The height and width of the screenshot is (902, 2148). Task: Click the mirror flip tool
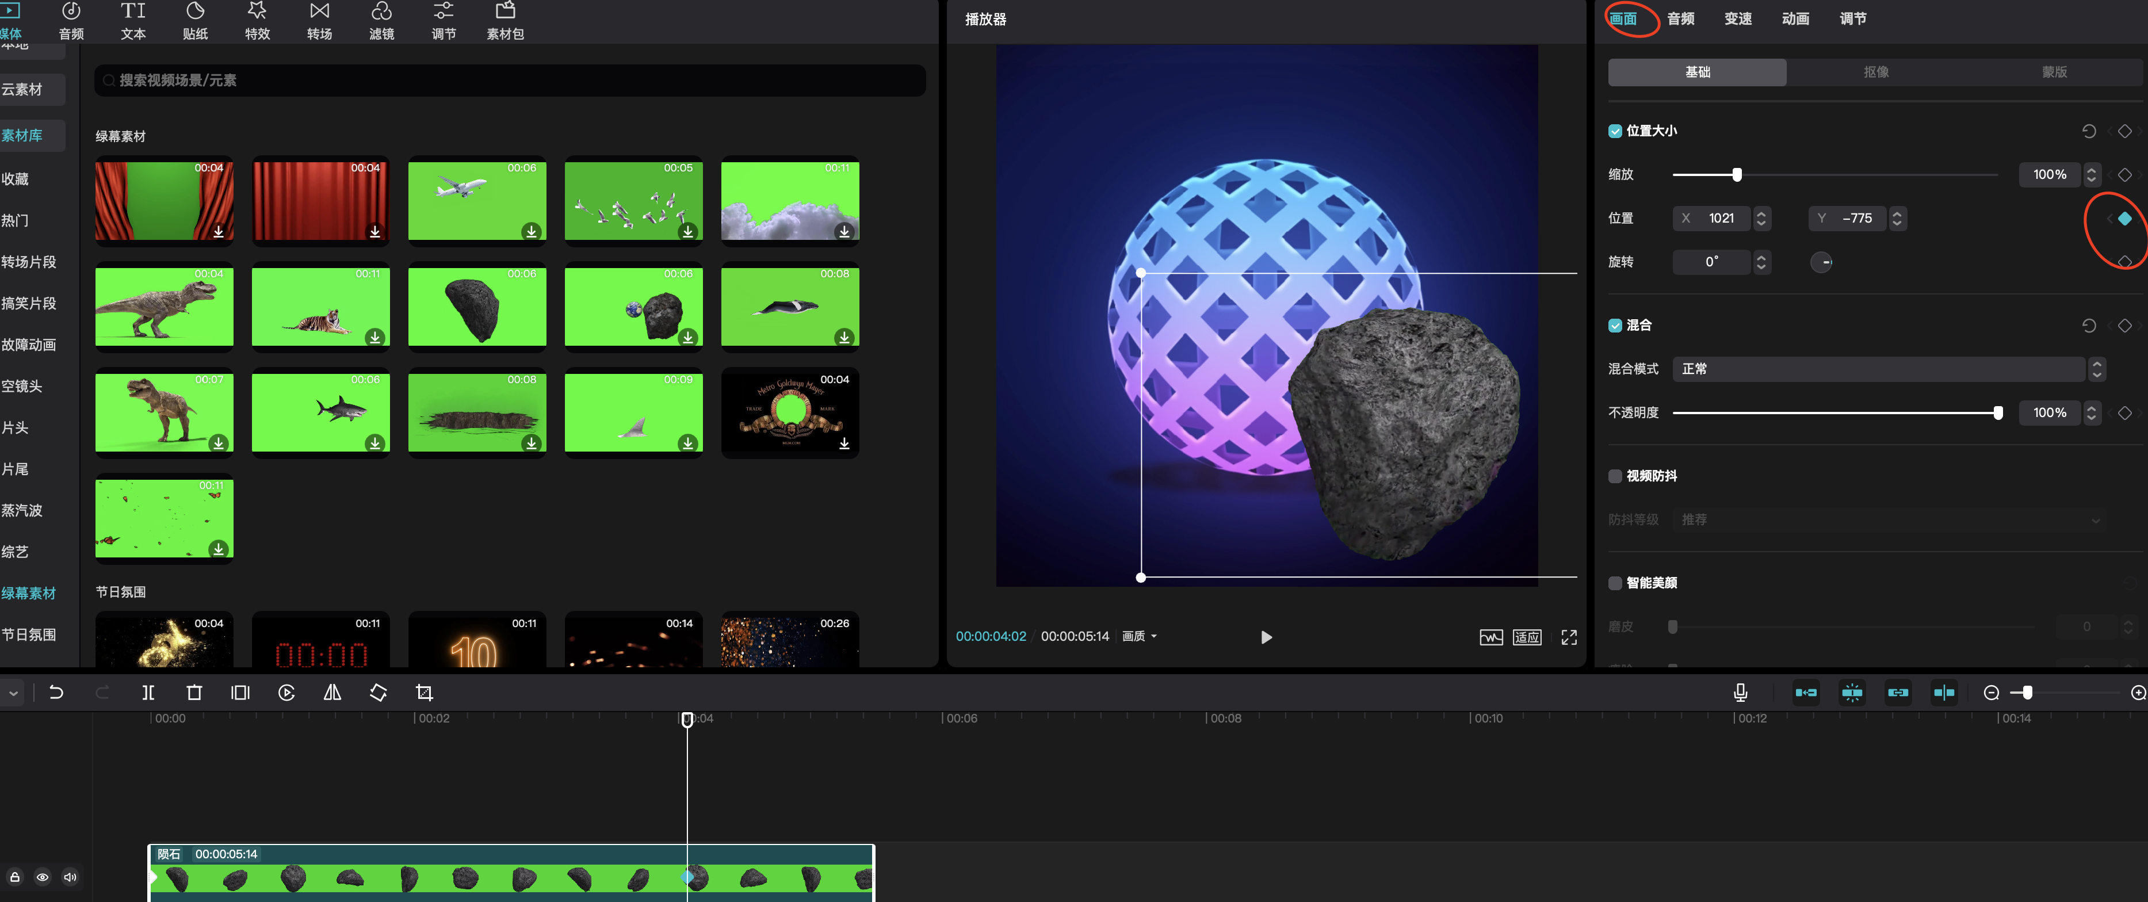(x=332, y=692)
